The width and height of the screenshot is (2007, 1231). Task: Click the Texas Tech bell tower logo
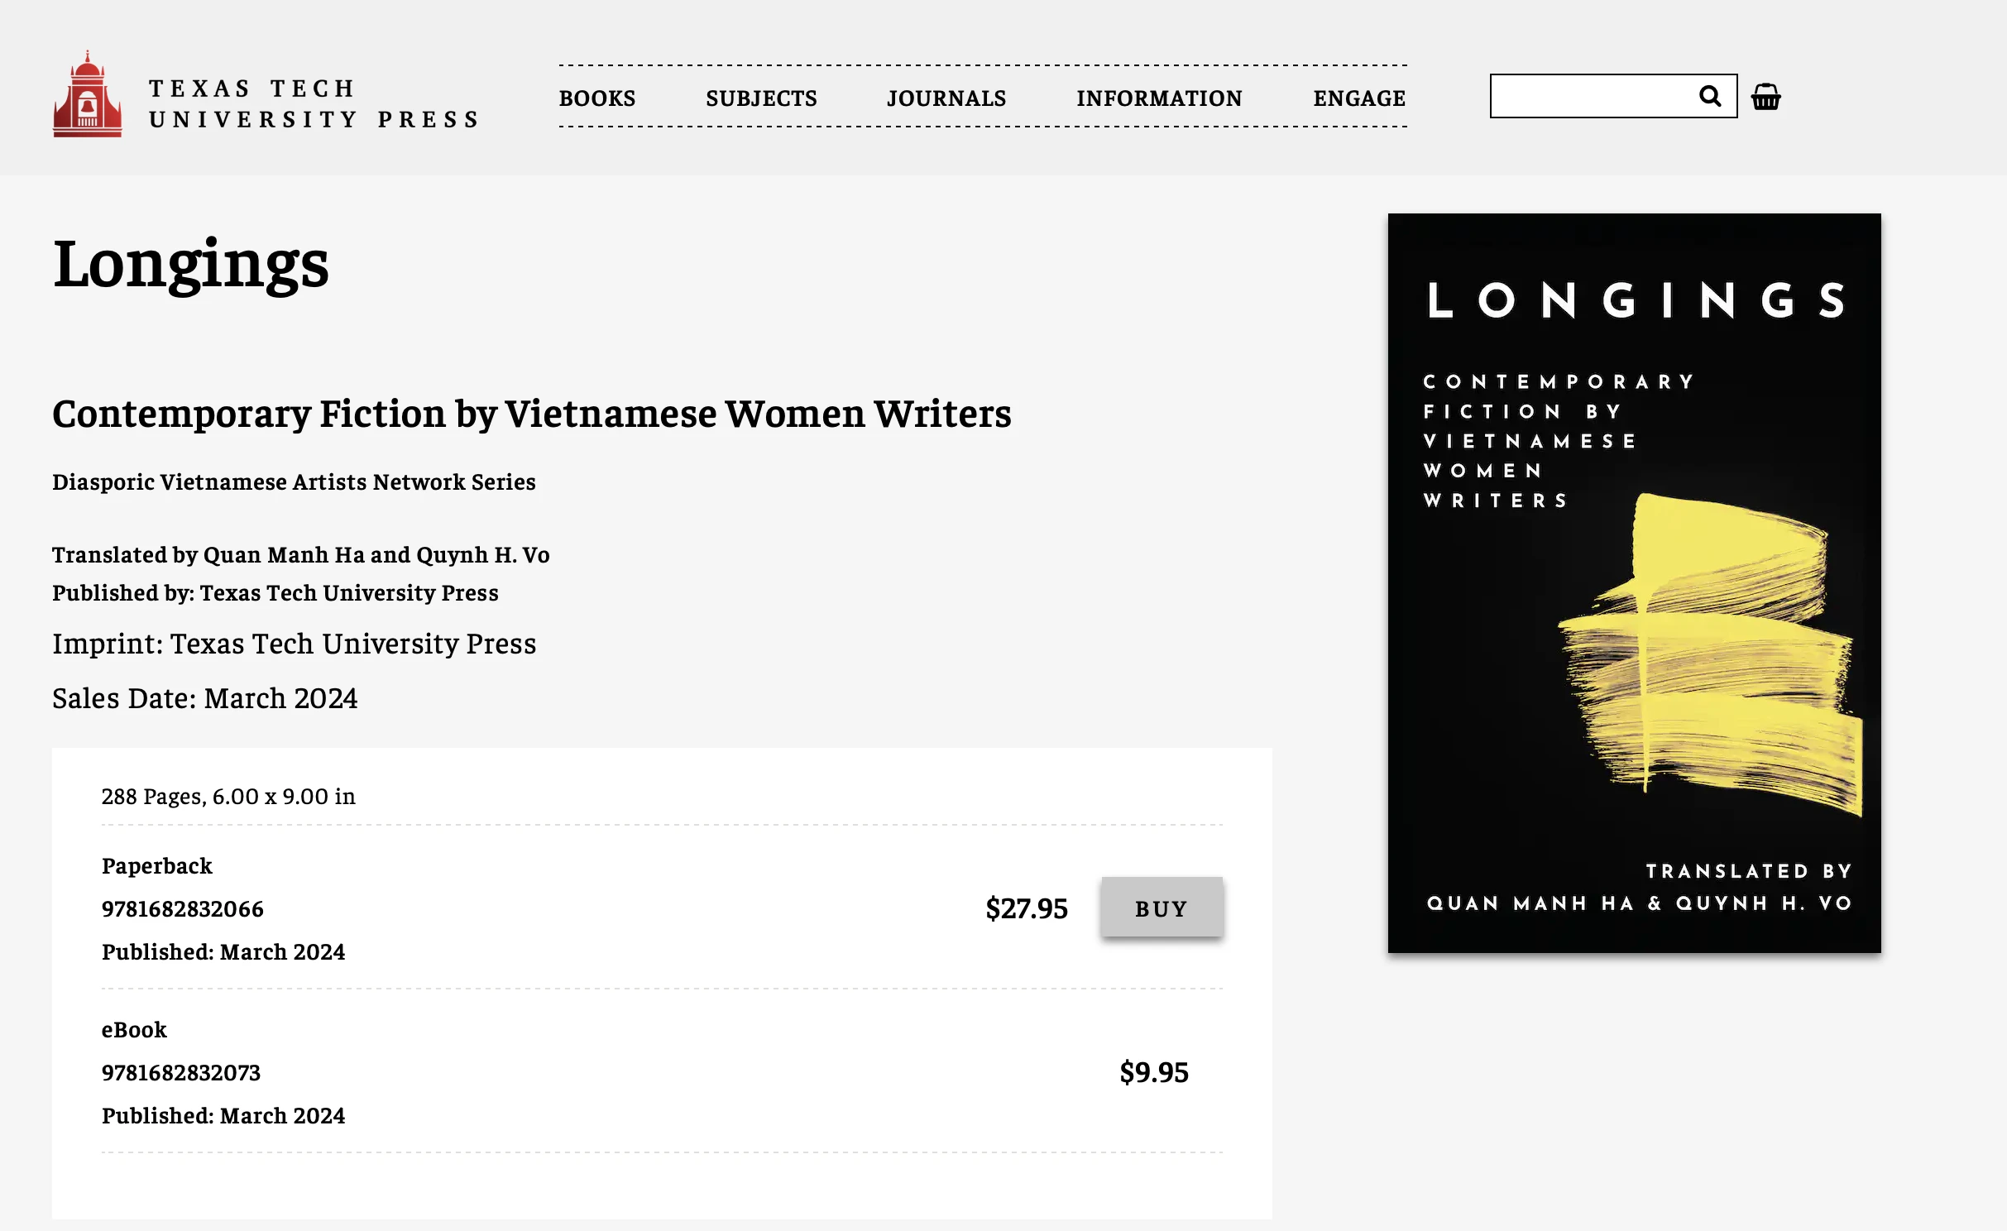88,94
